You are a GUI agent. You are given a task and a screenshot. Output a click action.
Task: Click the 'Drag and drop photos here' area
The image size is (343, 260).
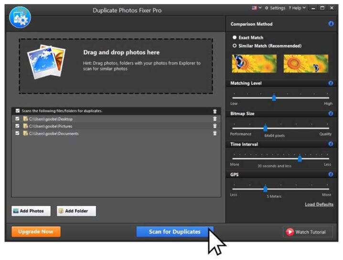116,66
